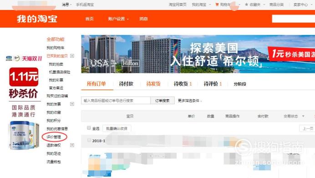Screen dimensions: 315x178
Task: Click the favorites star icon
Action: (246, 5)
